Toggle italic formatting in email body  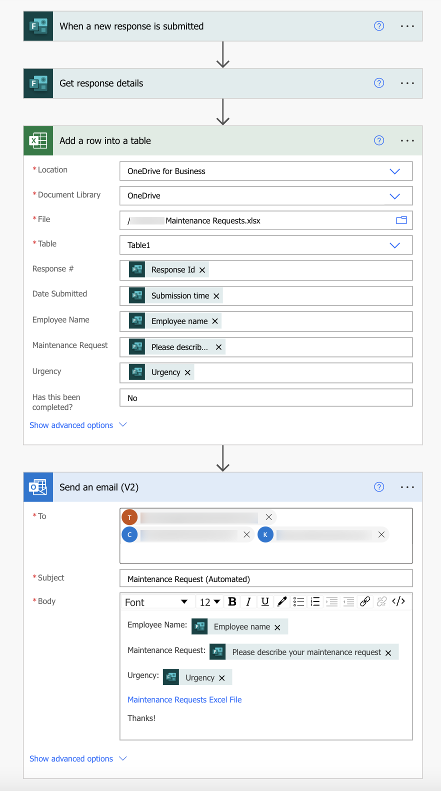(x=248, y=601)
